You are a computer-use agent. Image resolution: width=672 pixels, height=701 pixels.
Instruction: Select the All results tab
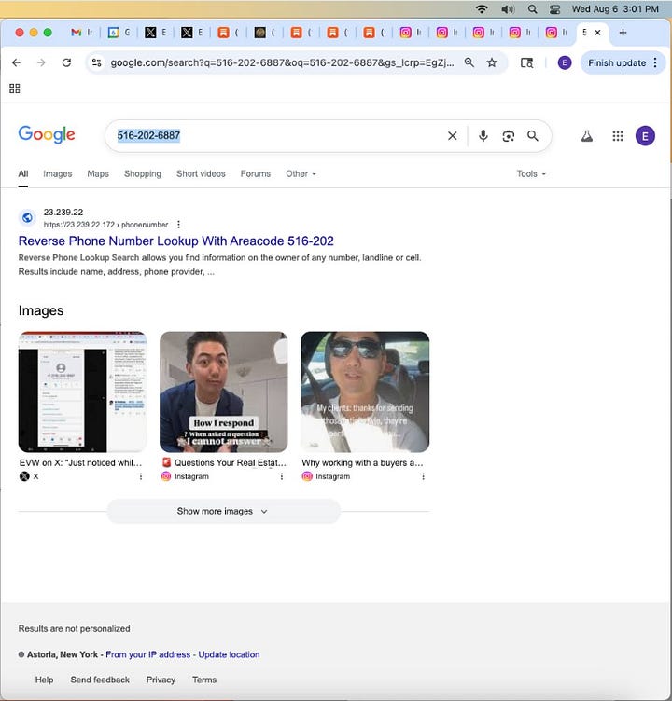click(23, 174)
